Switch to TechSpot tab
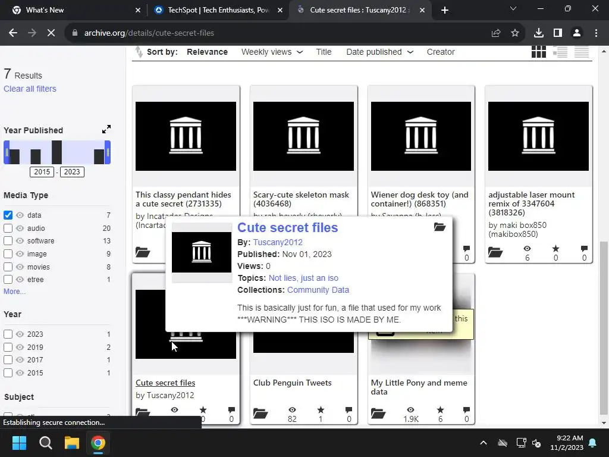The height and width of the screenshot is (457, 609). (218, 10)
